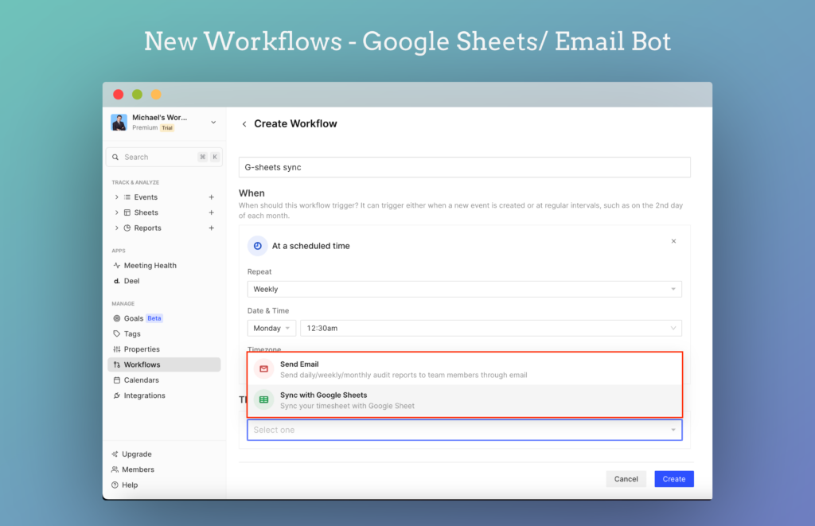Click the Properties sliders icon
This screenshot has width=815, height=526.
(x=116, y=349)
